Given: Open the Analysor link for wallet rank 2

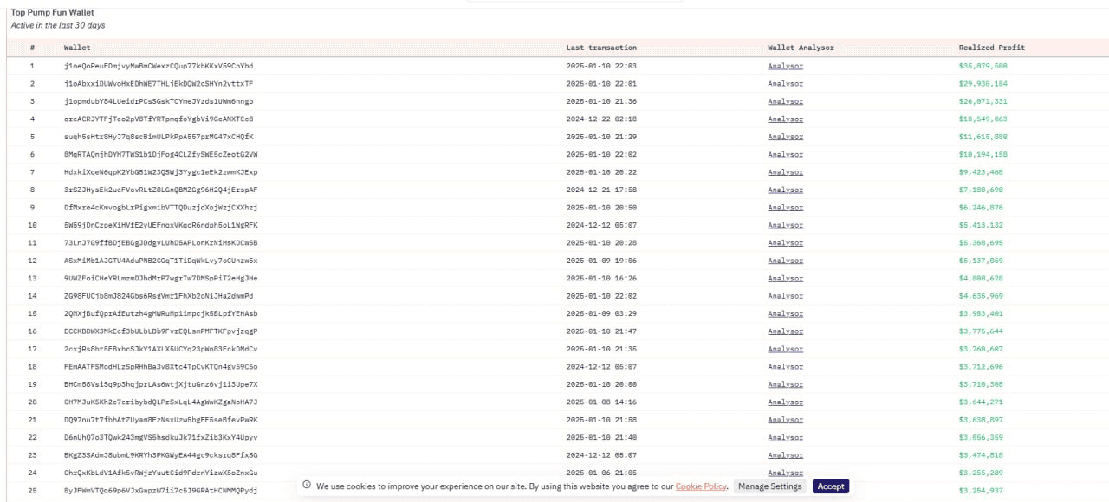Looking at the screenshot, I should tap(785, 84).
